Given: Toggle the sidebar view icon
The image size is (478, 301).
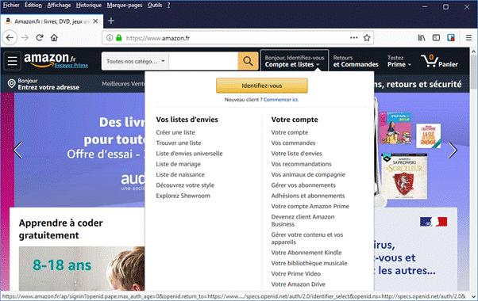Looking at the screenshot, I should point(436,38).
